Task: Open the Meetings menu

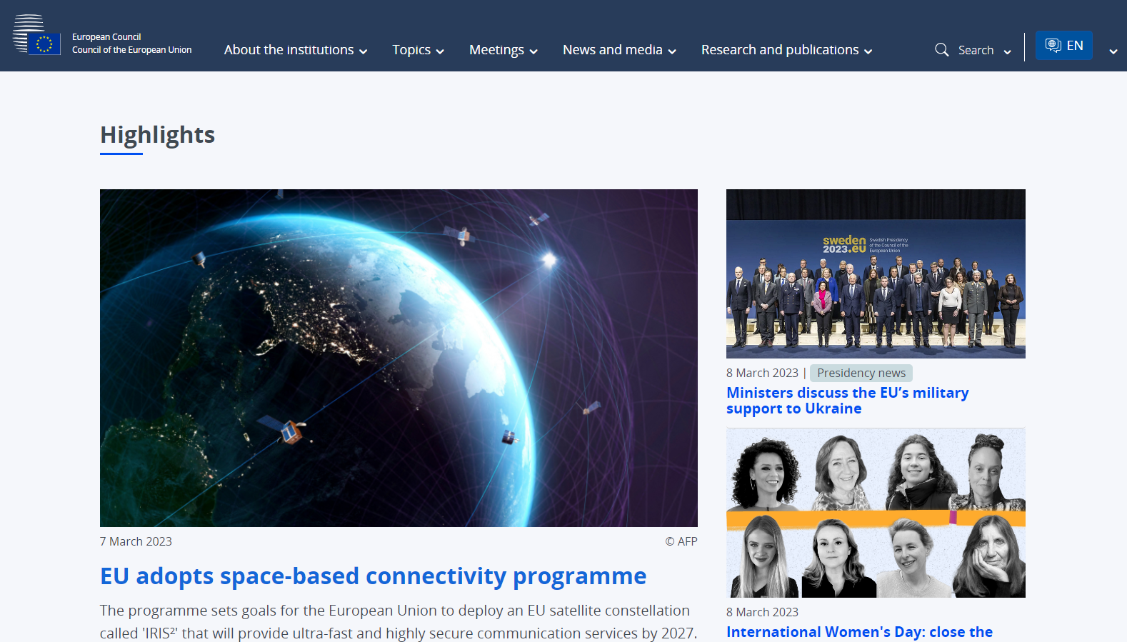Action: point(496,50)
